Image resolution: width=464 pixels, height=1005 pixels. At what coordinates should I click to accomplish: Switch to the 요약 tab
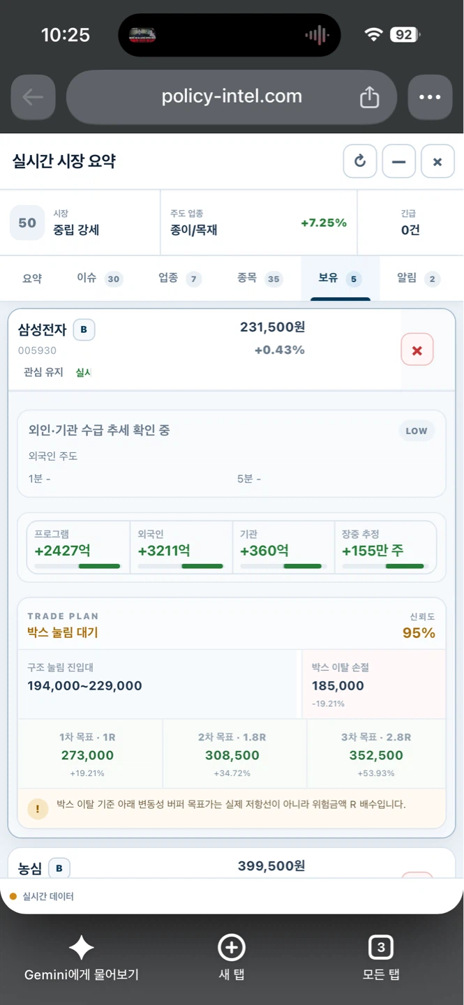pos(32,278)
